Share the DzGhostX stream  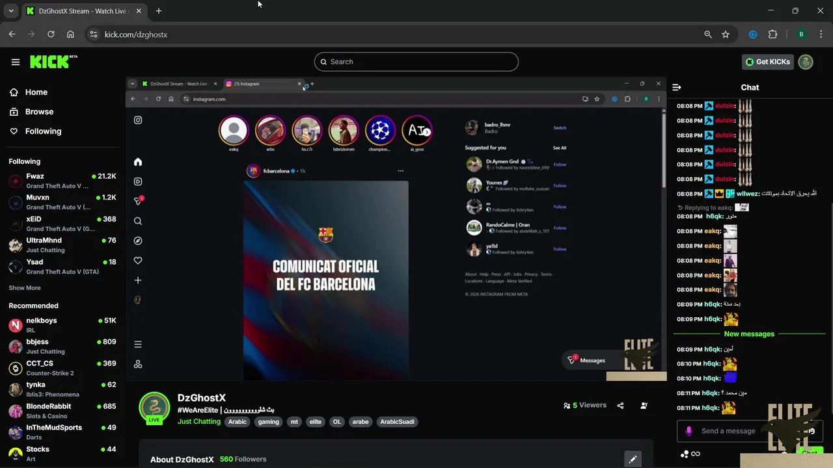click(x=620, y=406)
